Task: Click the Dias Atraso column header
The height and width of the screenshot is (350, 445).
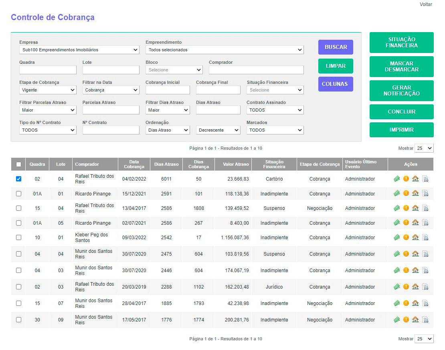Action: (166, 164)
